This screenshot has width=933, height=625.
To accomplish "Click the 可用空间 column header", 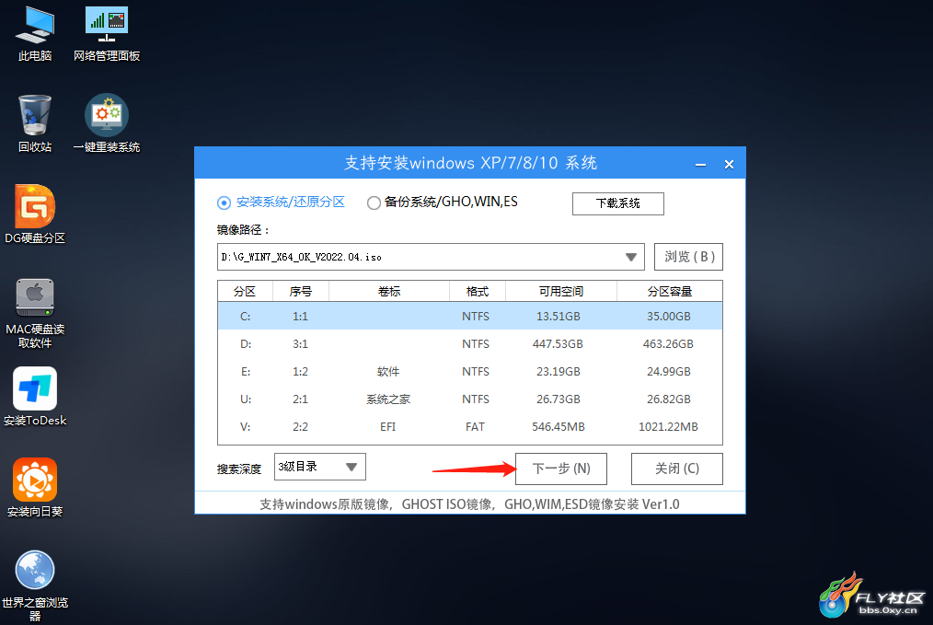I will point(561,291).
